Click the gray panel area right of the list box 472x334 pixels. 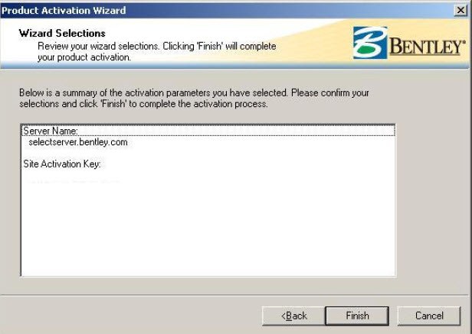(432, 199)
